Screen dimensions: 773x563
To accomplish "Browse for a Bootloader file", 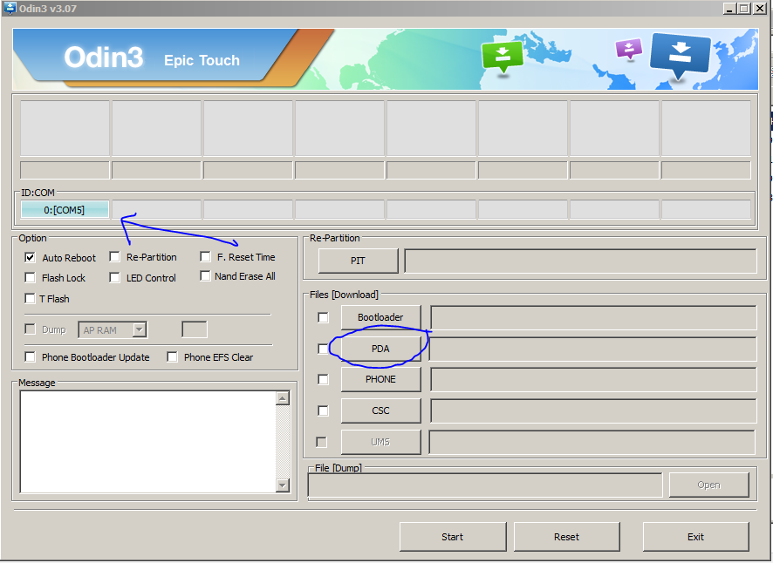I will [x=380, y=317].
